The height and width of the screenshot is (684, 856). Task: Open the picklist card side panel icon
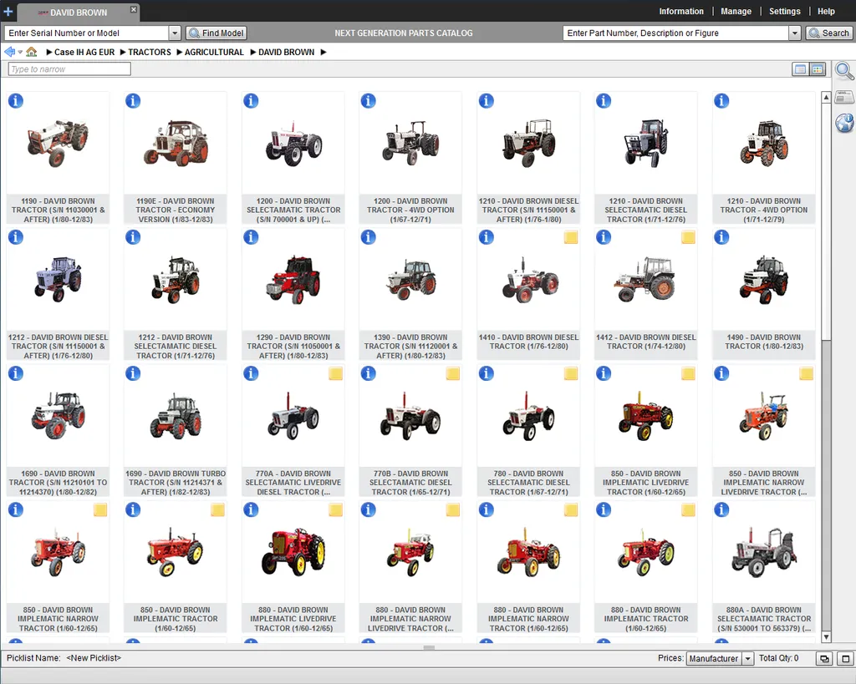(844, 98)
